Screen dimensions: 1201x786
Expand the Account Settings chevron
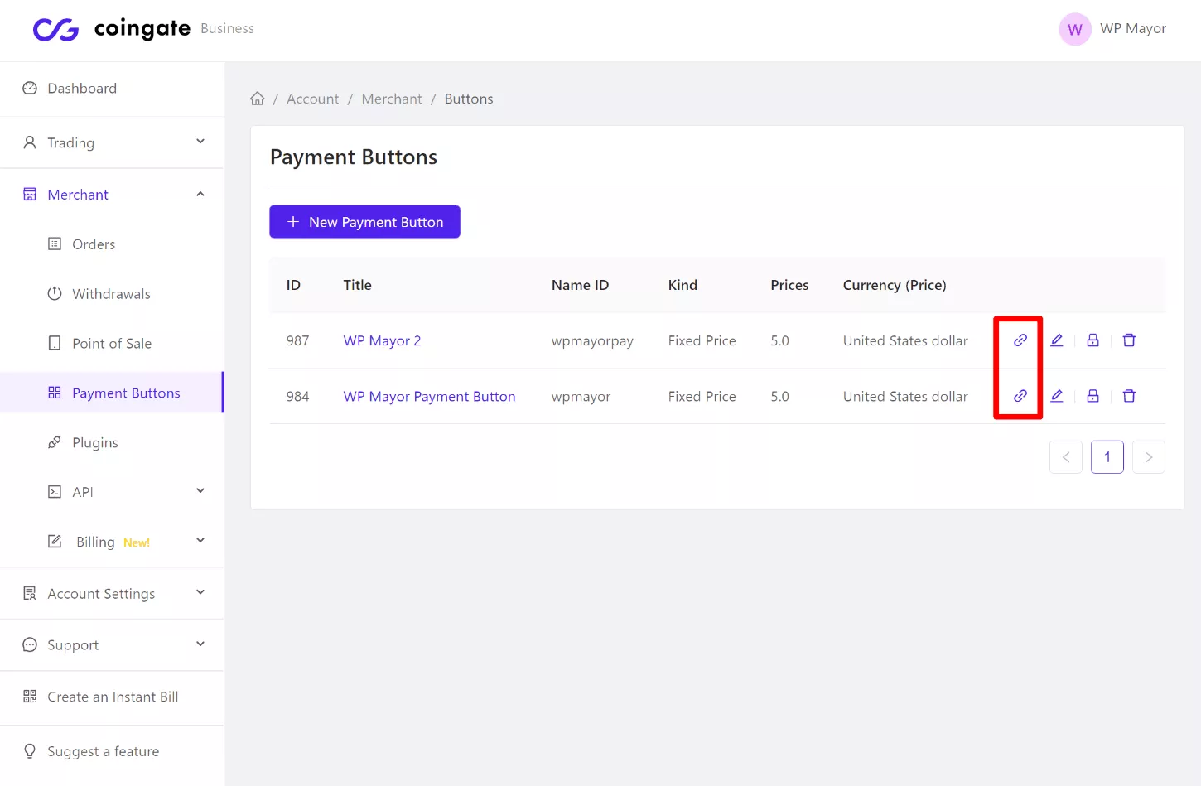[x=200, y=592]
